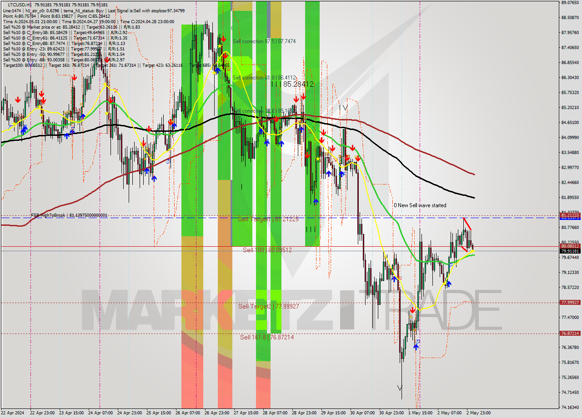
Task: Click the 88.50870 value on price scale
Action: click(x=570, y=18)
